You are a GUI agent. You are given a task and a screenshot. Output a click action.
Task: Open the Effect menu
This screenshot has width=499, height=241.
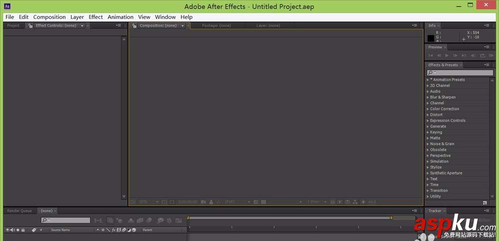coord(95,17)
